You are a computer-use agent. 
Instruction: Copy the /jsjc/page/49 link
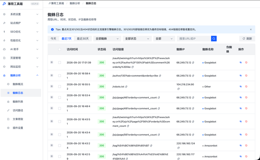tap(159, 108)
